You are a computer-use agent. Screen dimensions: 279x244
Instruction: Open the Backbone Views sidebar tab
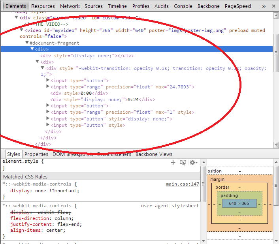click(154, 154)
